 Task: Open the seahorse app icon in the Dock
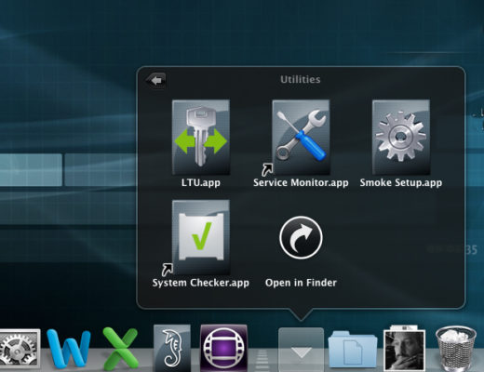coord(172,348)
